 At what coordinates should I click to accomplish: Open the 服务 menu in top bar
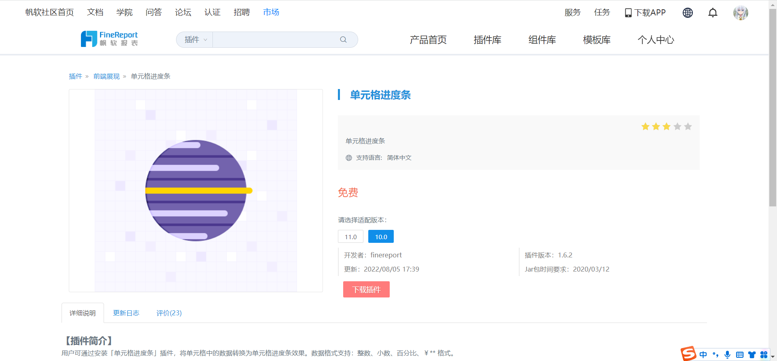[x=572, y=13]
